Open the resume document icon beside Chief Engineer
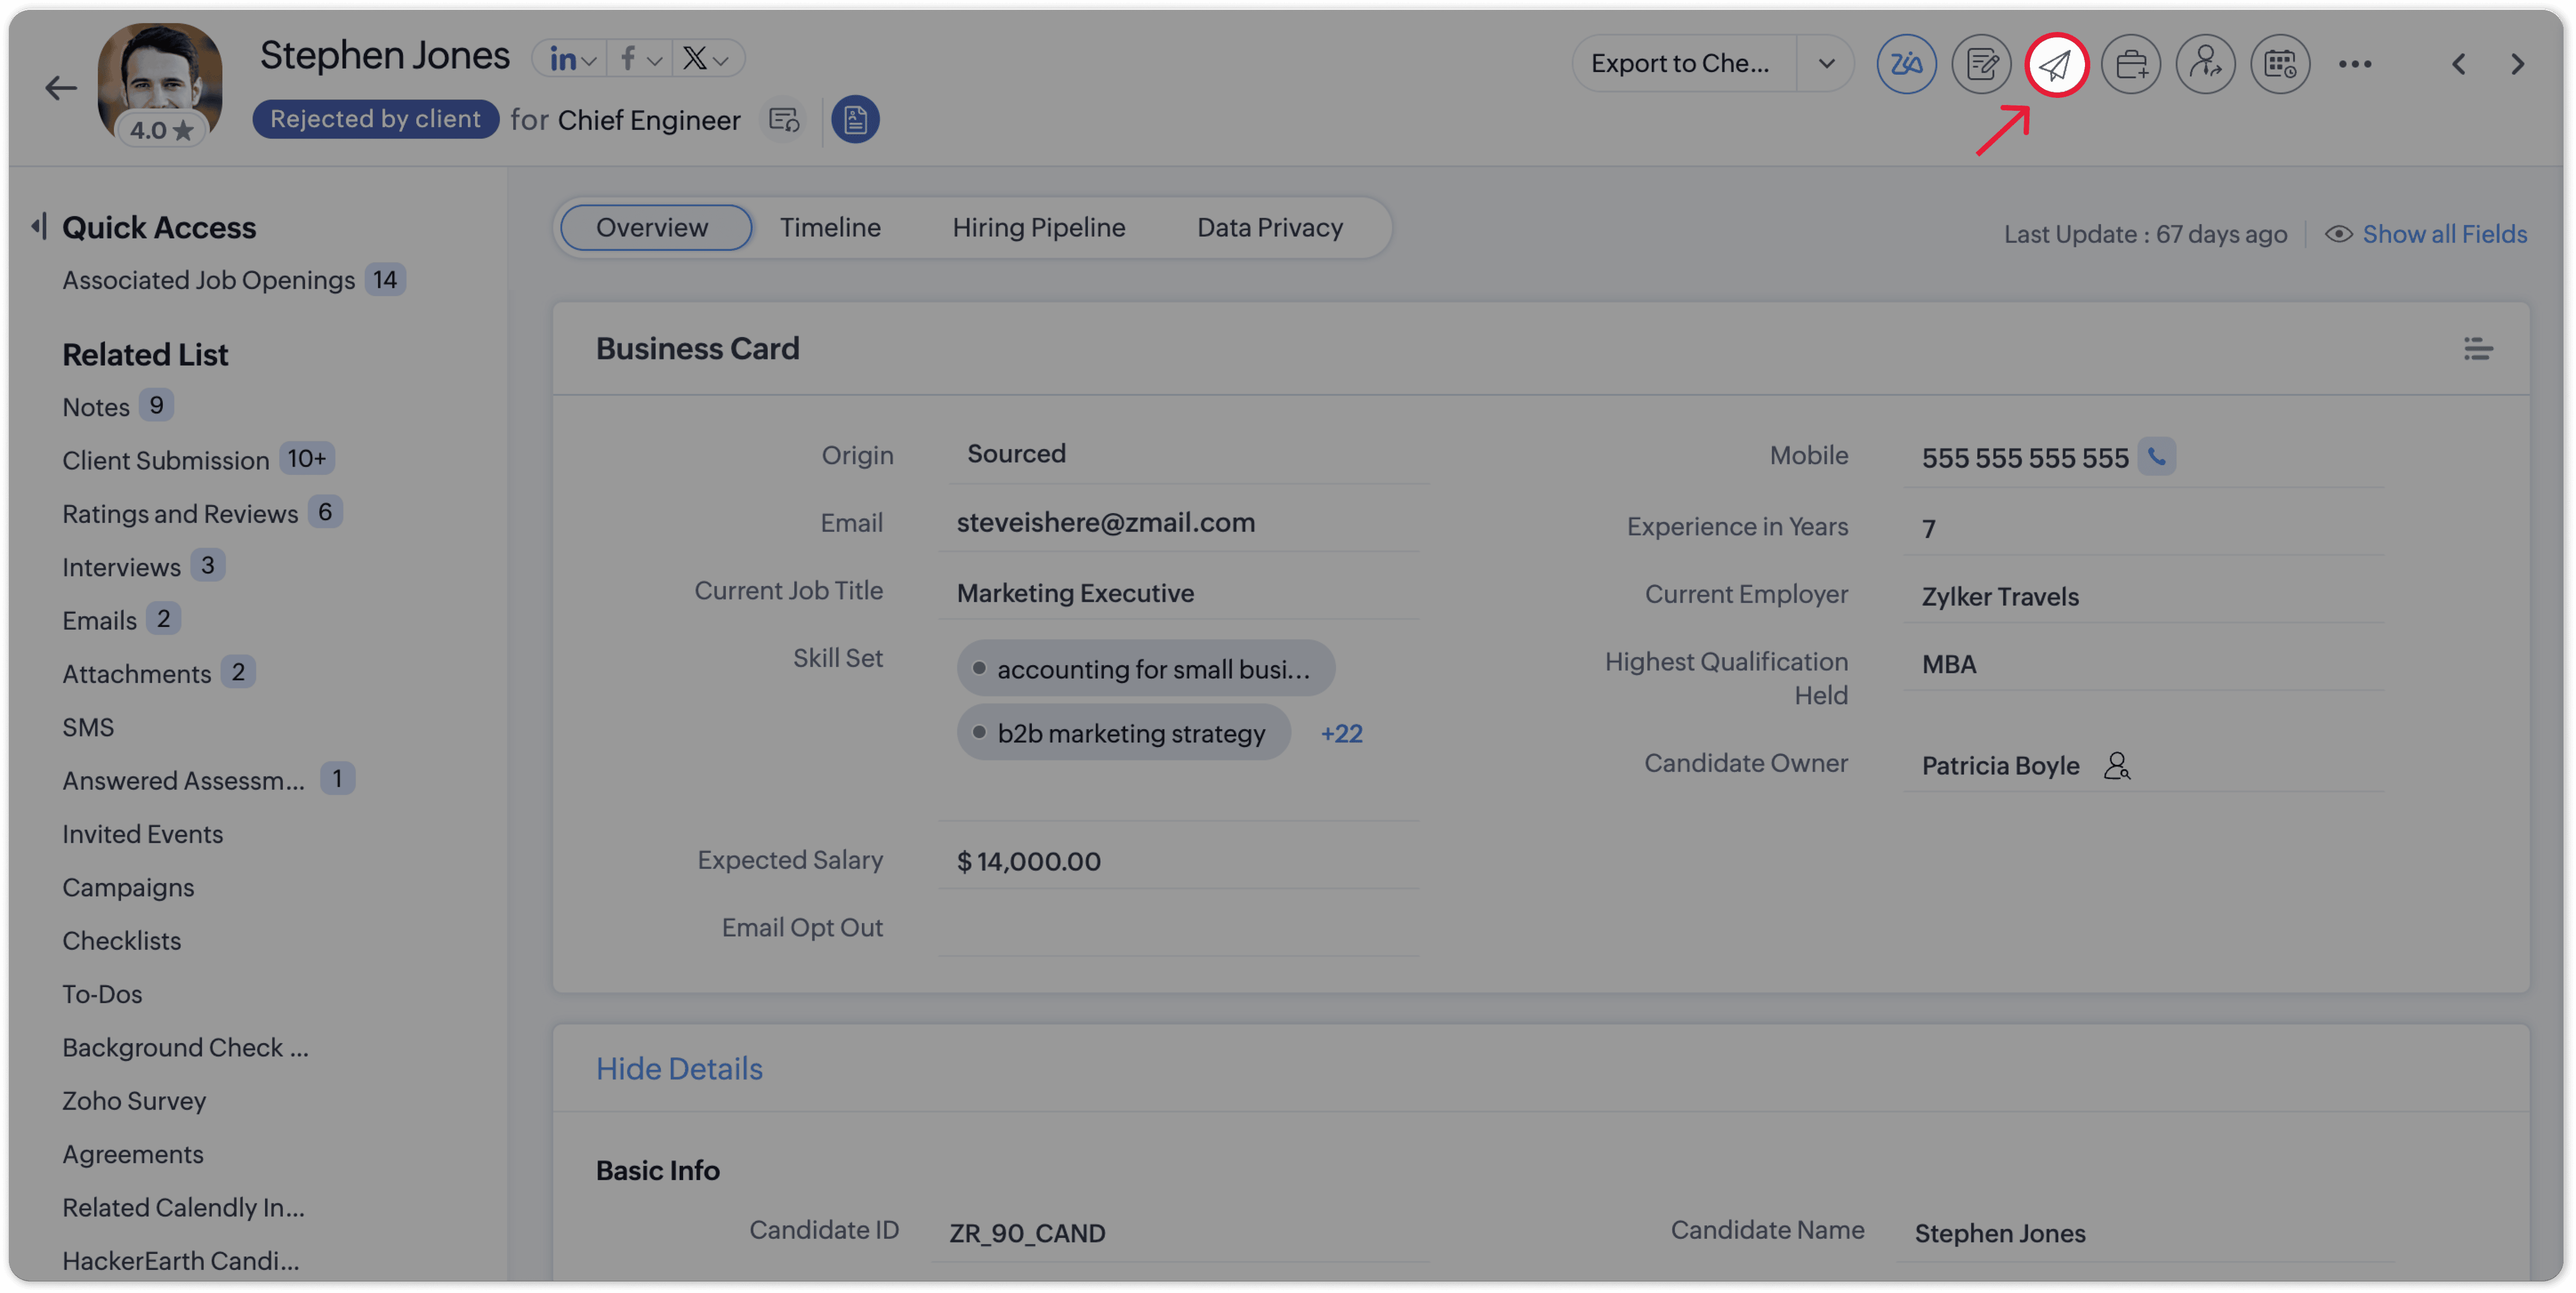The height and width of the screenshot is (1293, 2576). pos(855,120)
